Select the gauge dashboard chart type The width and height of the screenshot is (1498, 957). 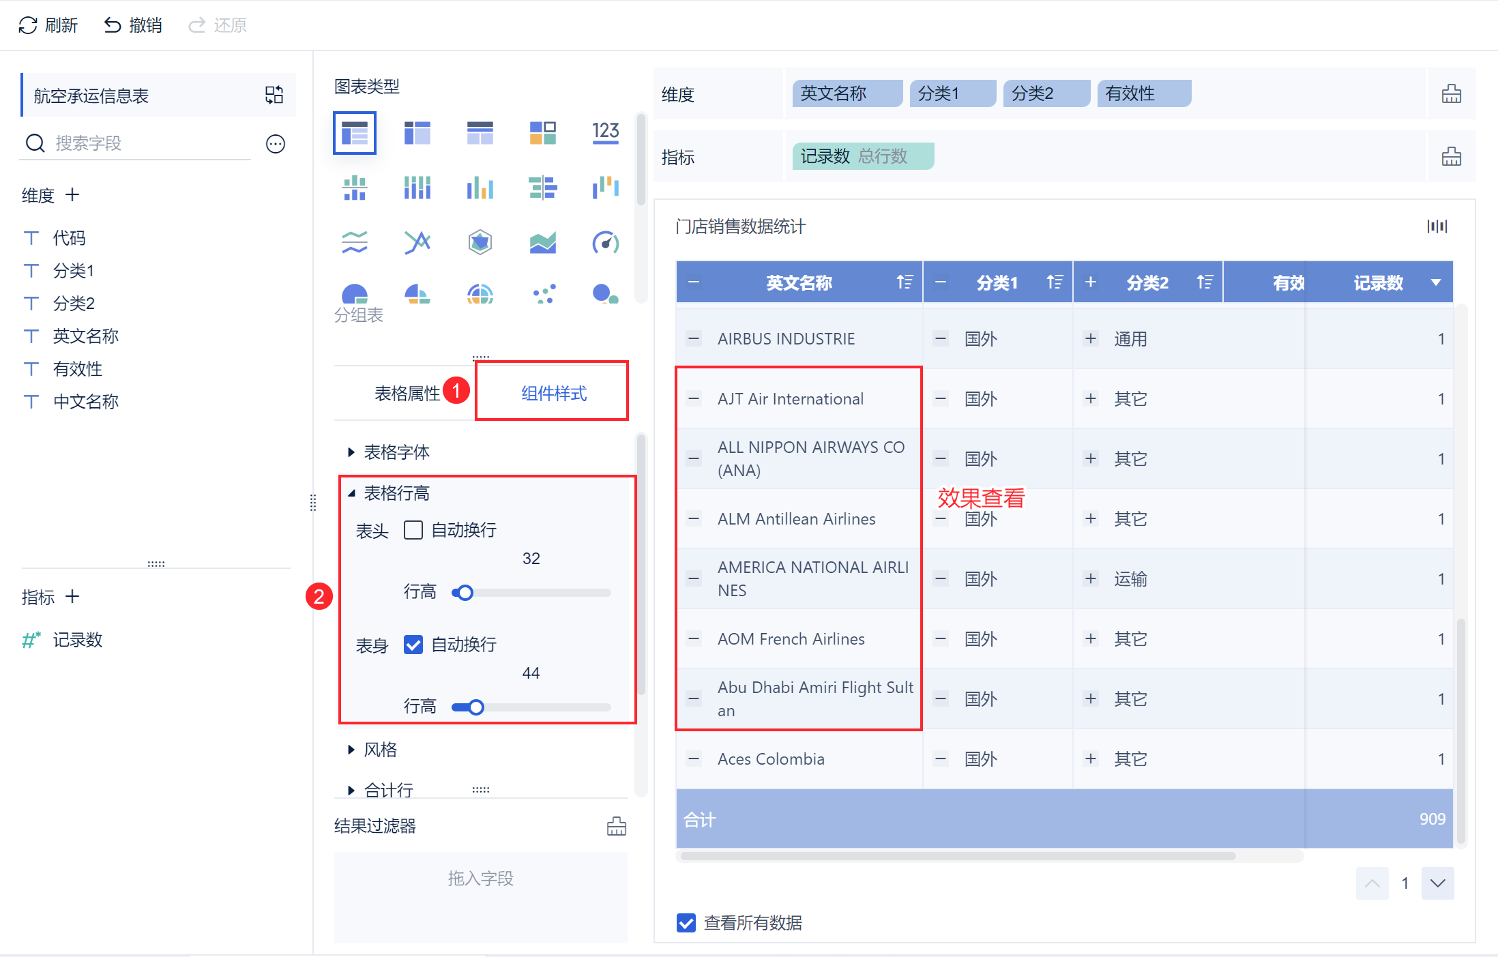tap(606, 242)
